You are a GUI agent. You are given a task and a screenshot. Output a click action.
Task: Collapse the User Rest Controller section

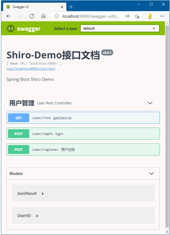tap(150, 103)
